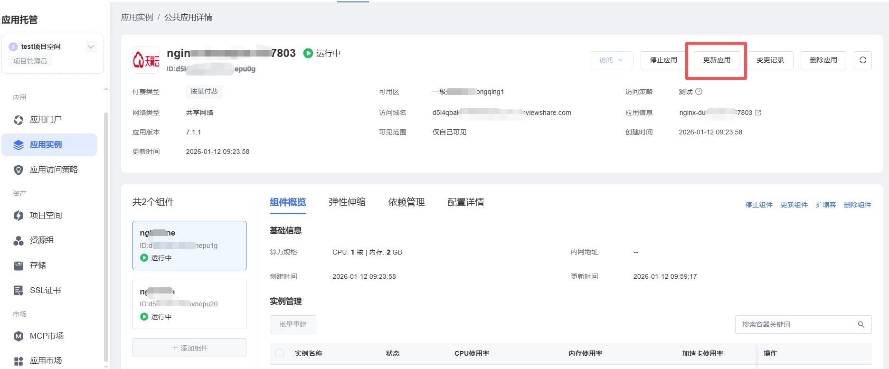Toggle the select-all instances checkbox
This screenshot has width=889, height=369.
[x=280, y=353]
